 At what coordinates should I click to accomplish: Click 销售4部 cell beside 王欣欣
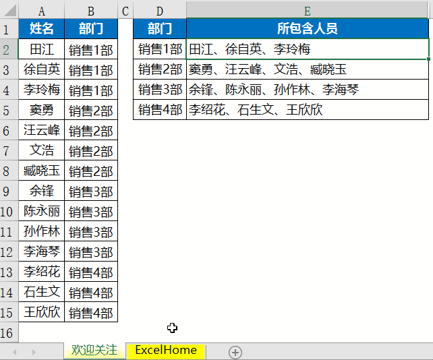click(x=91, y=312)
